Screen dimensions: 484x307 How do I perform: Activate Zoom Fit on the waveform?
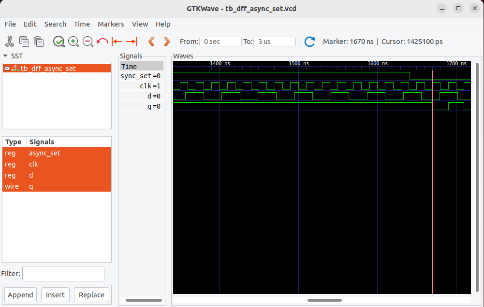[59, 42]
